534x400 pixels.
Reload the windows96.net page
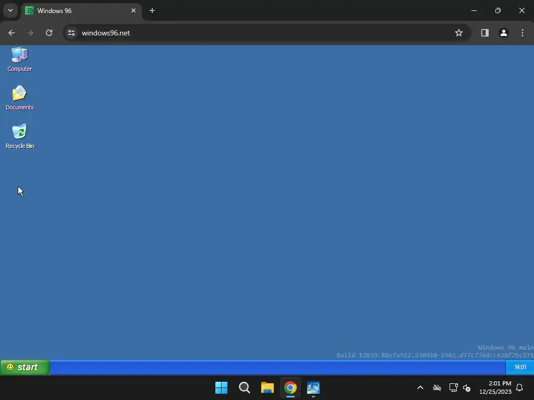pyautogui.click(x=49, y=33)
